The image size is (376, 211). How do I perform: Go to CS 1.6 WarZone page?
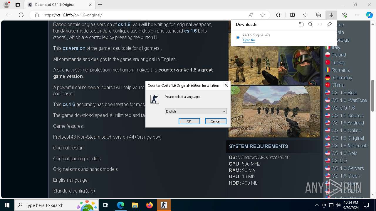[x=349, y=100]
